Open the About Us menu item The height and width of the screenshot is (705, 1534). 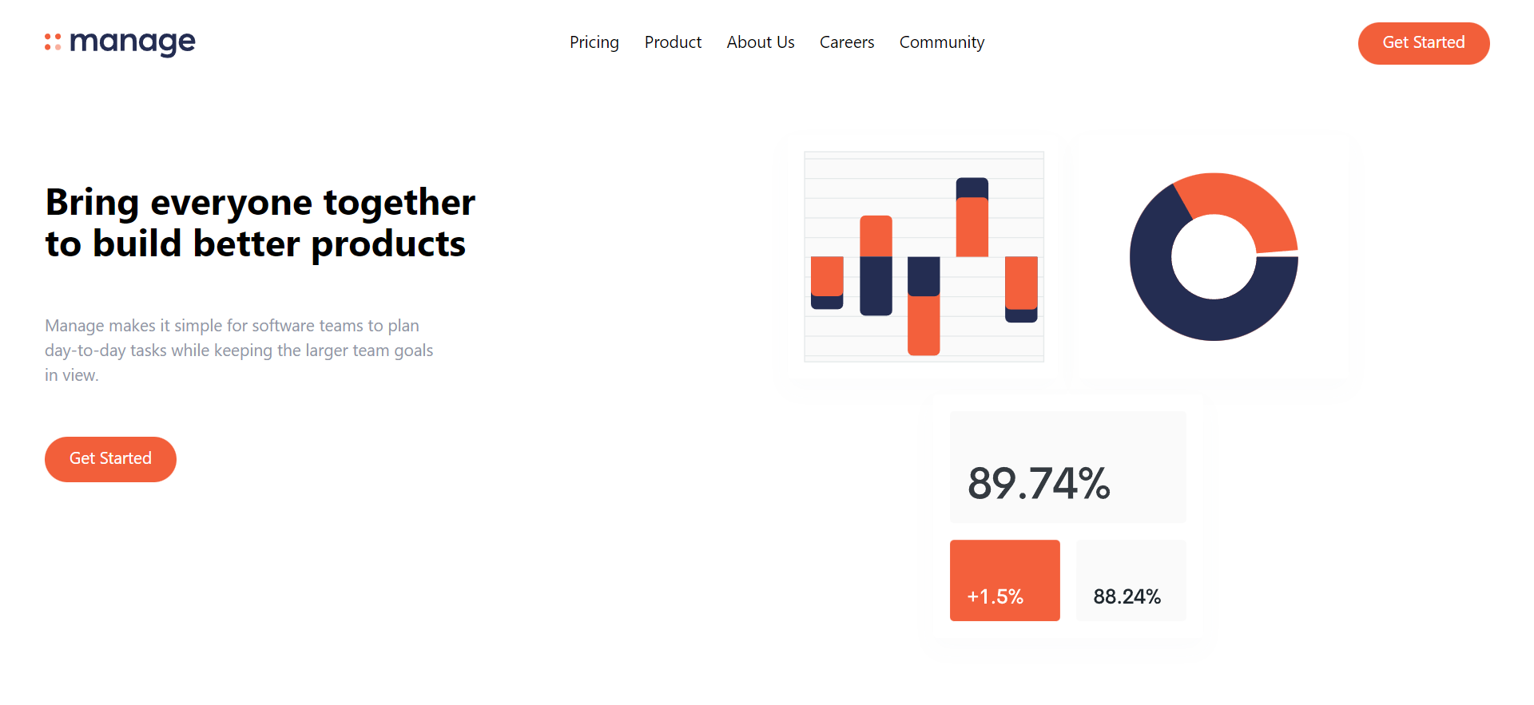pos(760,42)
